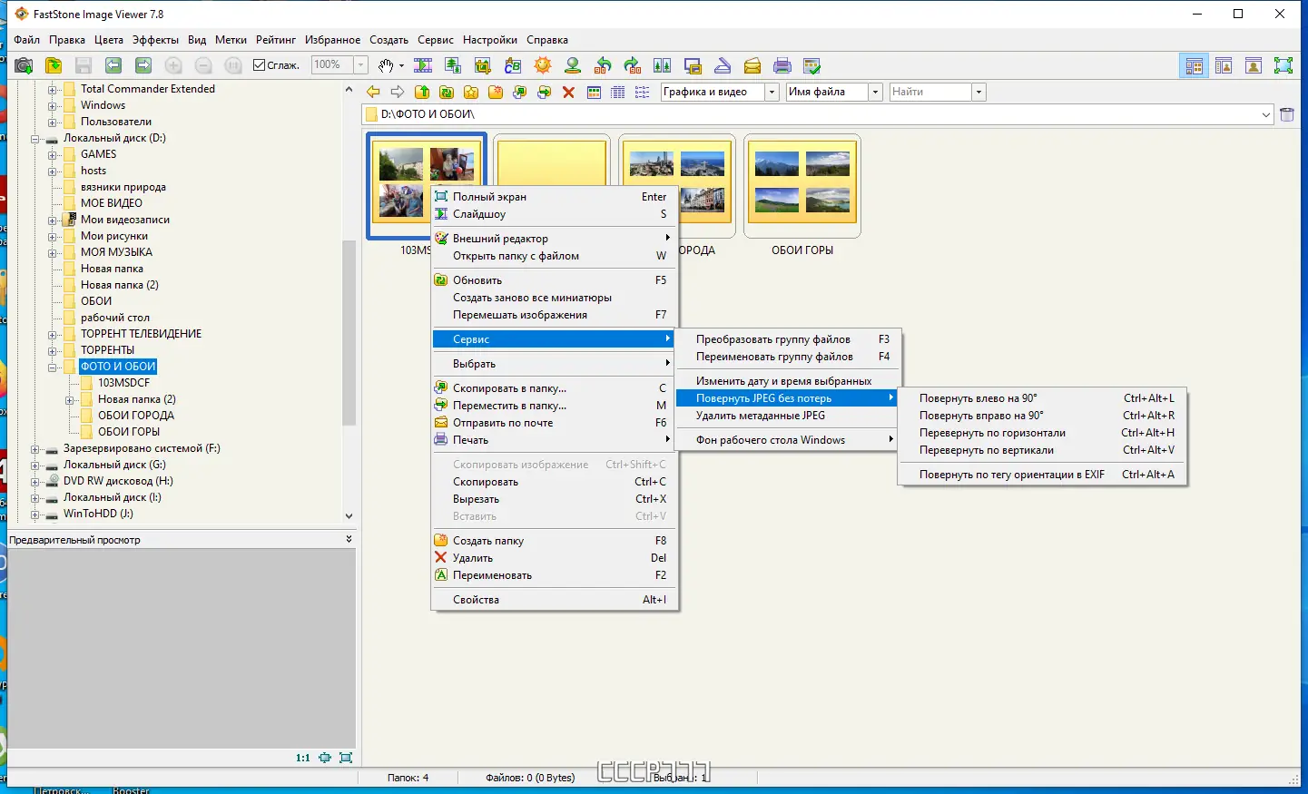Open the Имя файла sort dropdown
Image resolution: width=1308 pixels, height=794 pixels.
[875, 92]
